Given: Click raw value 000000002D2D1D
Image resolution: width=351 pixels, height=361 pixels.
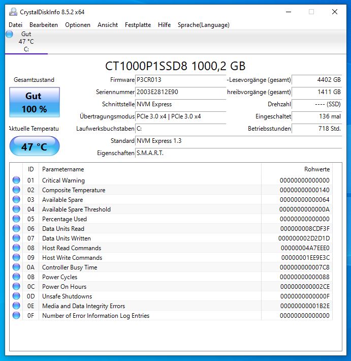Looking at the screenshot, I should [304, 238].
